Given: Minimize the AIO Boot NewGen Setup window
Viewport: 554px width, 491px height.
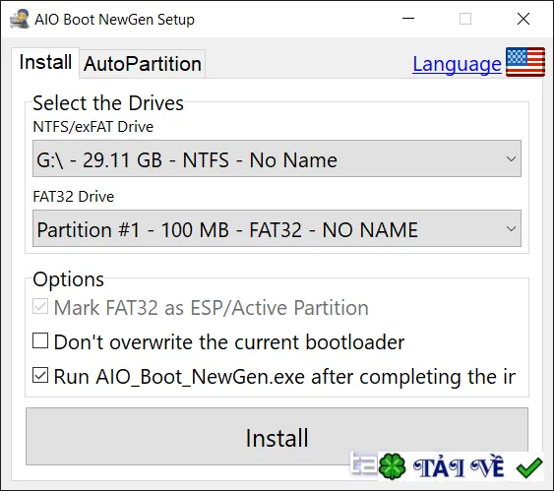Looking at the screenshot, I should click(408, 19).
